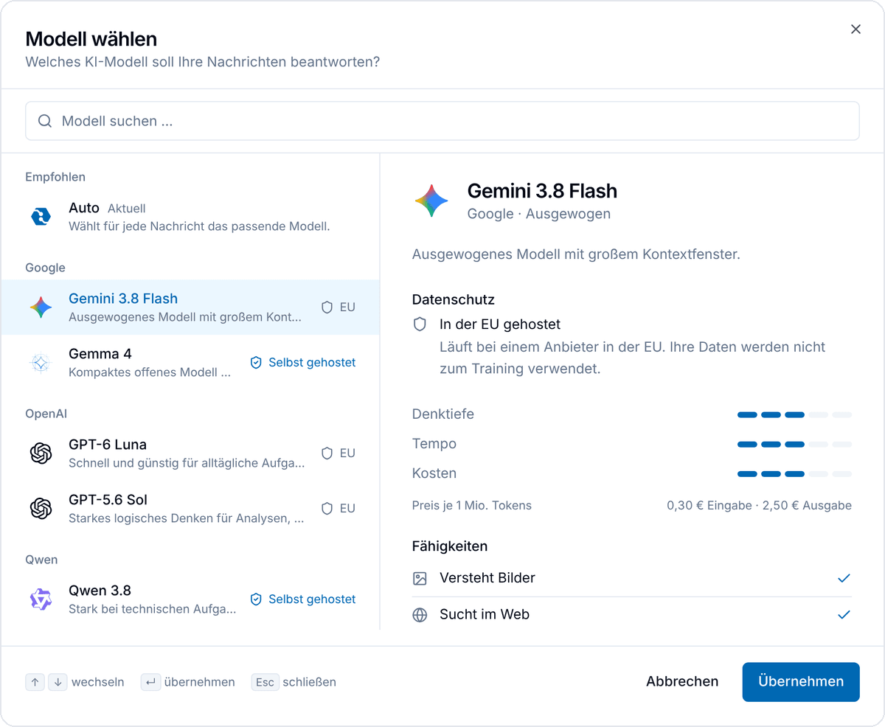Click the Tempo rating bar
The width and height of the screenshot is (885, 727).
point(794,445)
